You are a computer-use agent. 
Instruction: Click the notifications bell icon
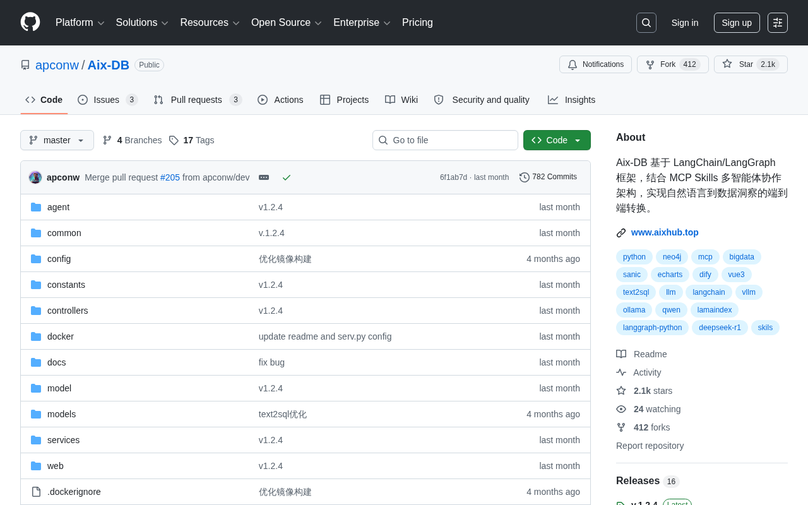(573, 64)
